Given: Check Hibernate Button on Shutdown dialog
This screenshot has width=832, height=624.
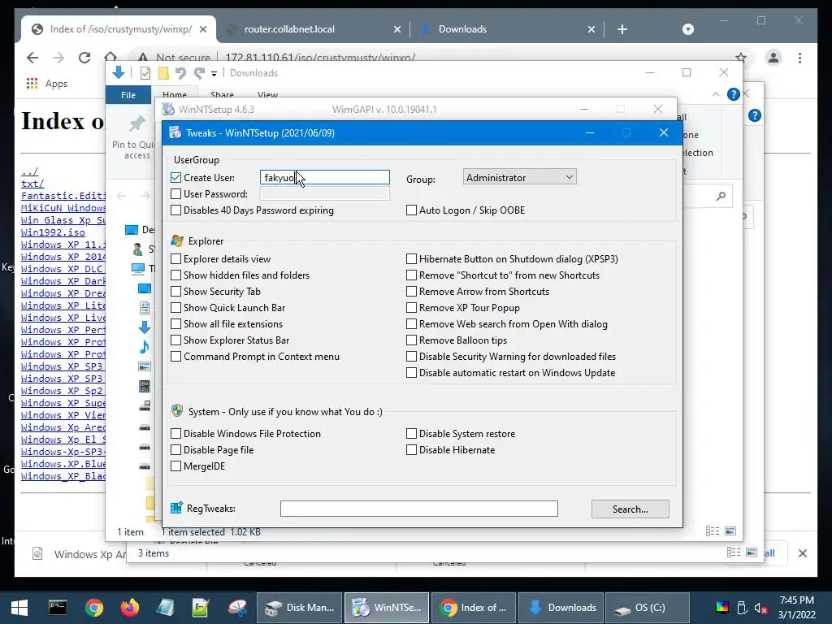Looking at the screenshot, I should pos(411,259).
